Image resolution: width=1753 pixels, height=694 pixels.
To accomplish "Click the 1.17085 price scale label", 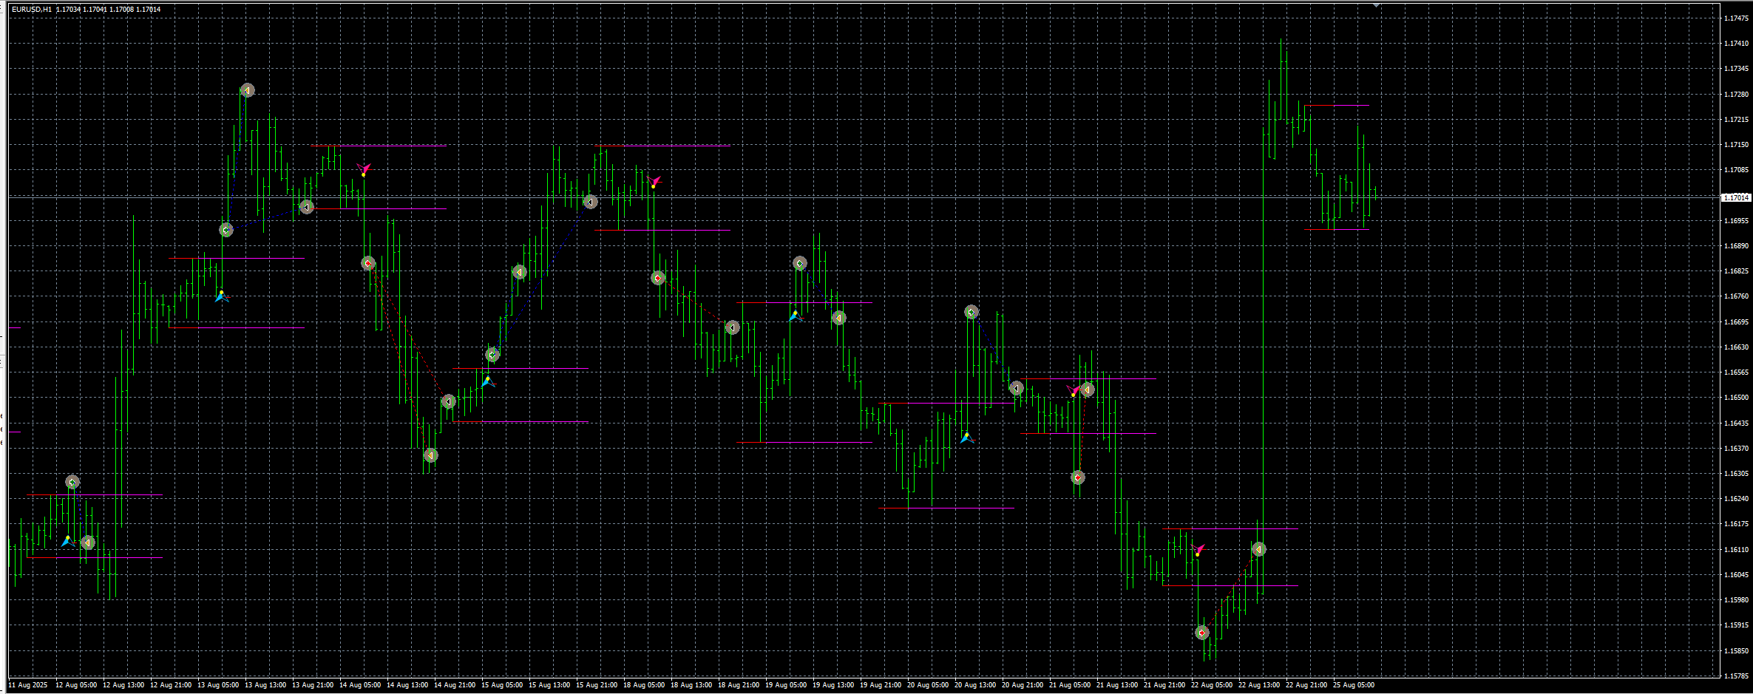I will pos(1736,169).
